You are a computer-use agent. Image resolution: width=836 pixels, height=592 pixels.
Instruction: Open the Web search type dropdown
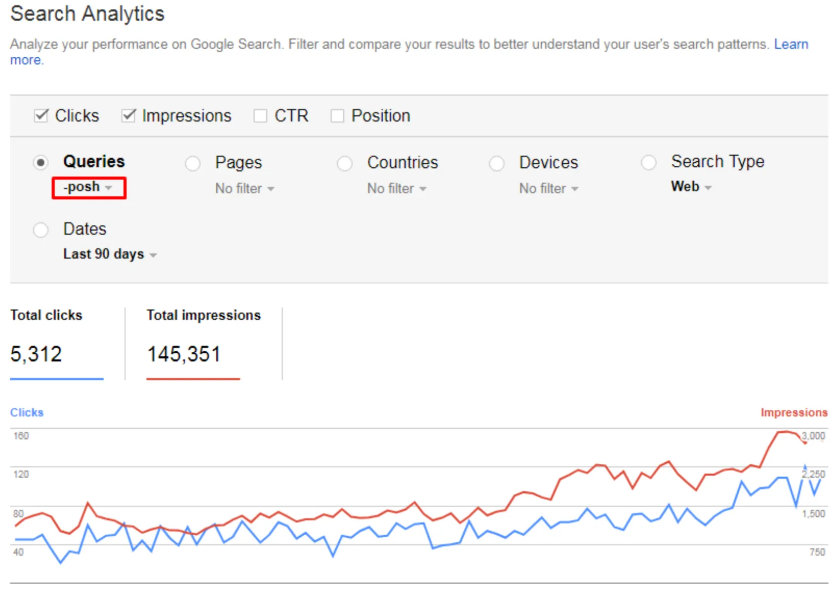pos(691,187)
